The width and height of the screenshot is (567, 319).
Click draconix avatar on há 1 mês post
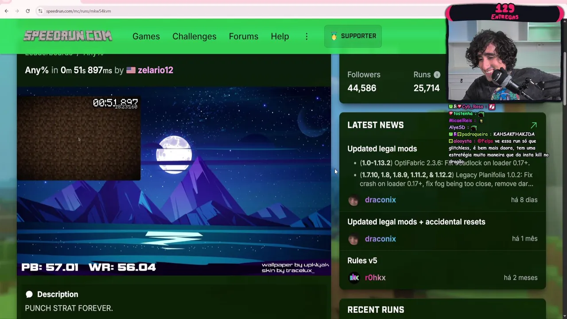point(353,239)
